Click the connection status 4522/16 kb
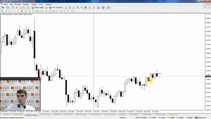The height and width of the screenshot is (119, 211). click(x=200, y=118)
